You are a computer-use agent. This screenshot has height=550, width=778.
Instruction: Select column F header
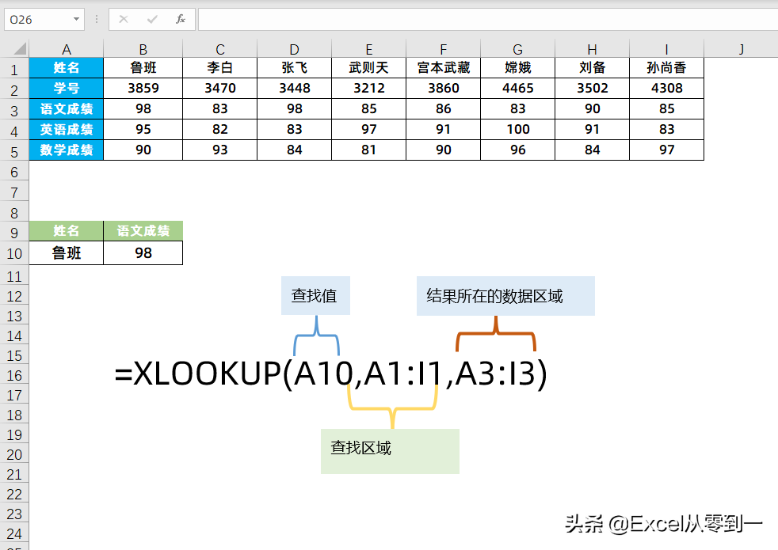click(x=443, y=49)
